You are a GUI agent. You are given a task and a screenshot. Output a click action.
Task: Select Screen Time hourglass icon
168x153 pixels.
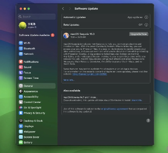coord(21,78)
